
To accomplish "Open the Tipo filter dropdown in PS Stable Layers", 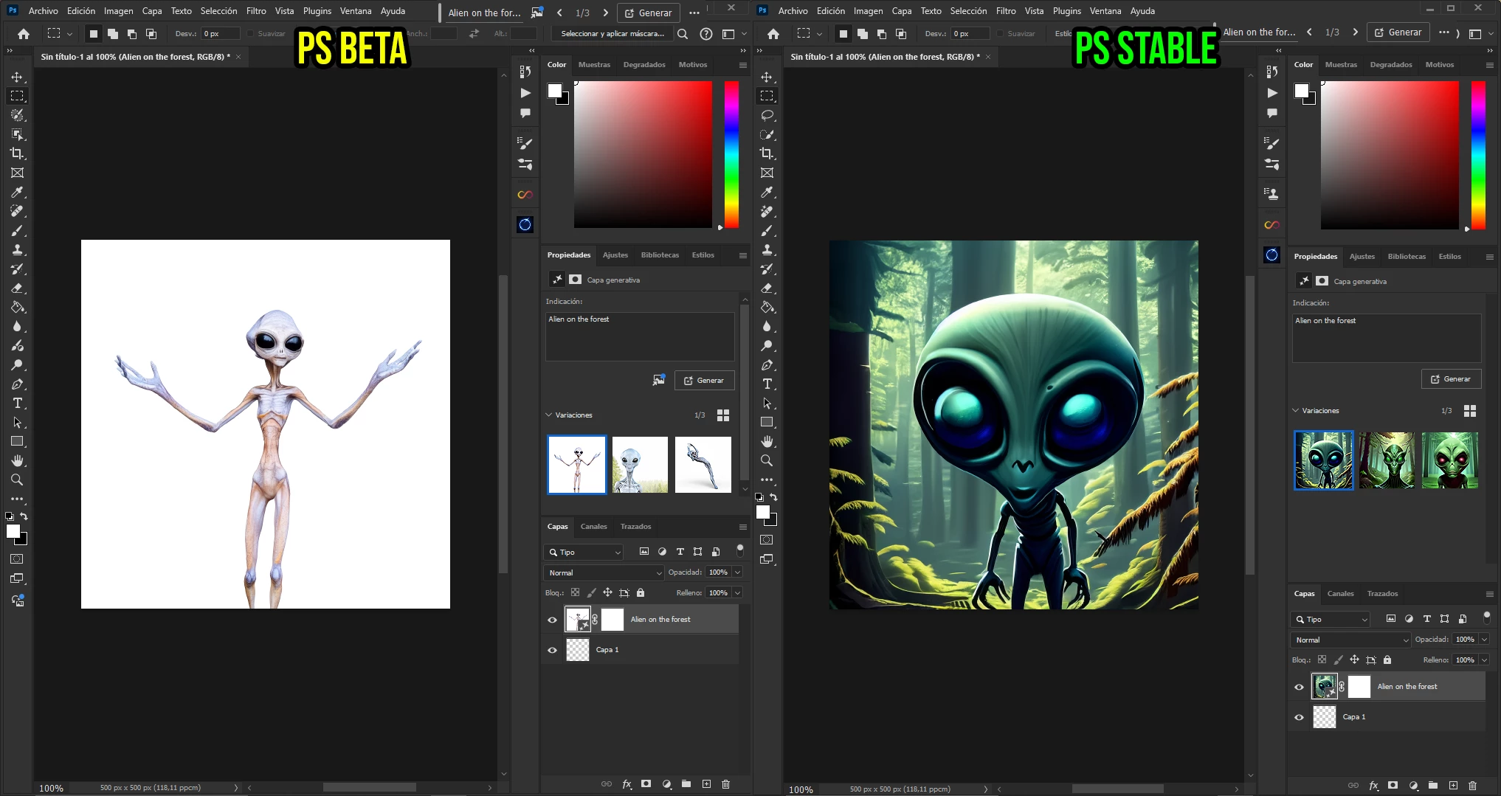I will point(1331,619).
